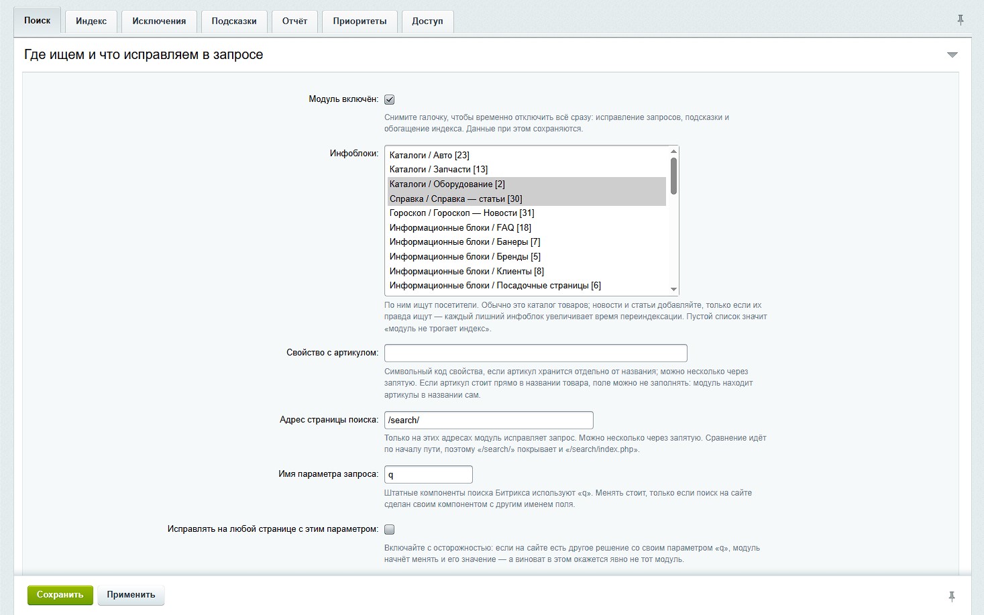Enable «Исправлять на любой странице» checkbox
This screenshot has height=615, width=984.
pyautogui.click(x=389, y=529)
